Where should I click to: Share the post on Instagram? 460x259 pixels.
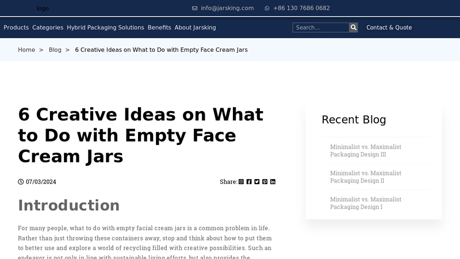(241, 182)
